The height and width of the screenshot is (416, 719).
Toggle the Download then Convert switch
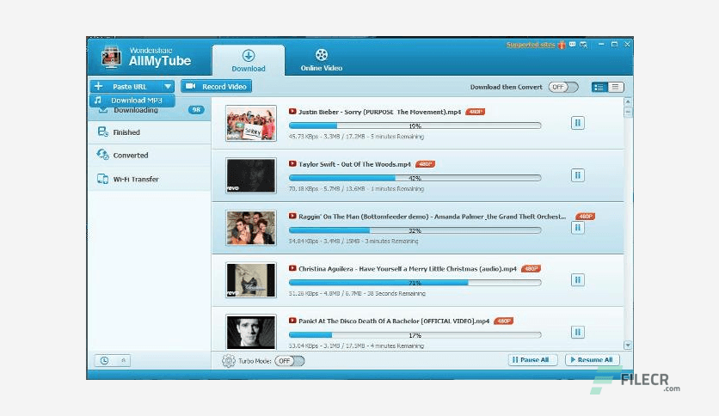[x=563, y=87]
